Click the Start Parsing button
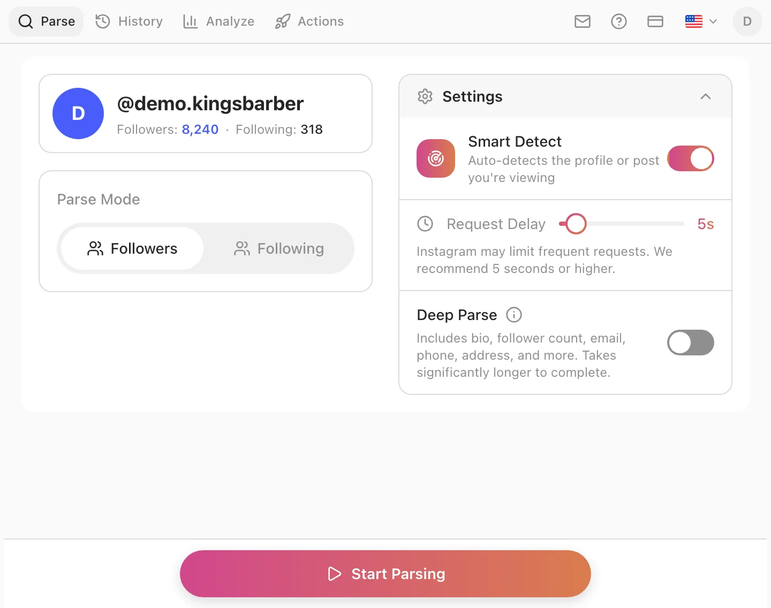 (x=385, y=574)
